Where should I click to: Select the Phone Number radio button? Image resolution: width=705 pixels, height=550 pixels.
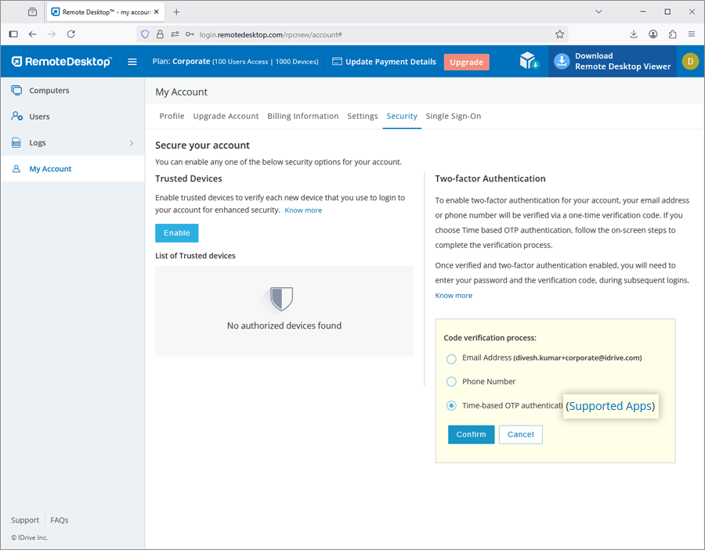(451, 382)
